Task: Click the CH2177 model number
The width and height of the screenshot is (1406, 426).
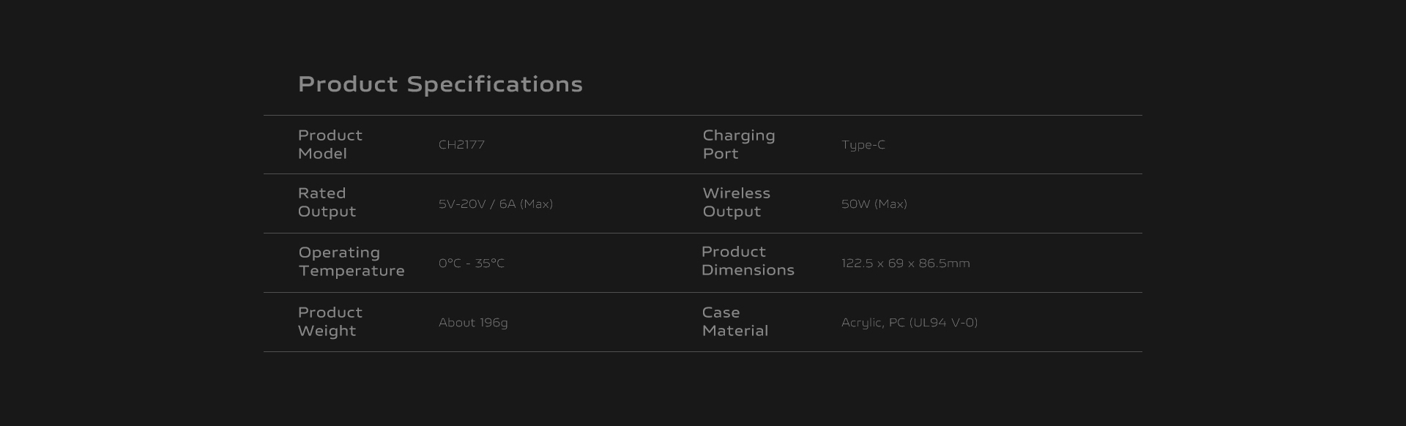Action: [x=461, y=145]
